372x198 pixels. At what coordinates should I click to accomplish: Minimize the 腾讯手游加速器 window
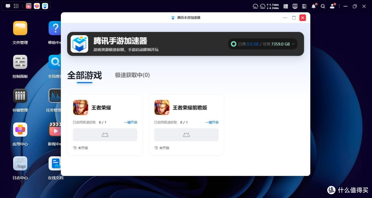coord(285,18)
